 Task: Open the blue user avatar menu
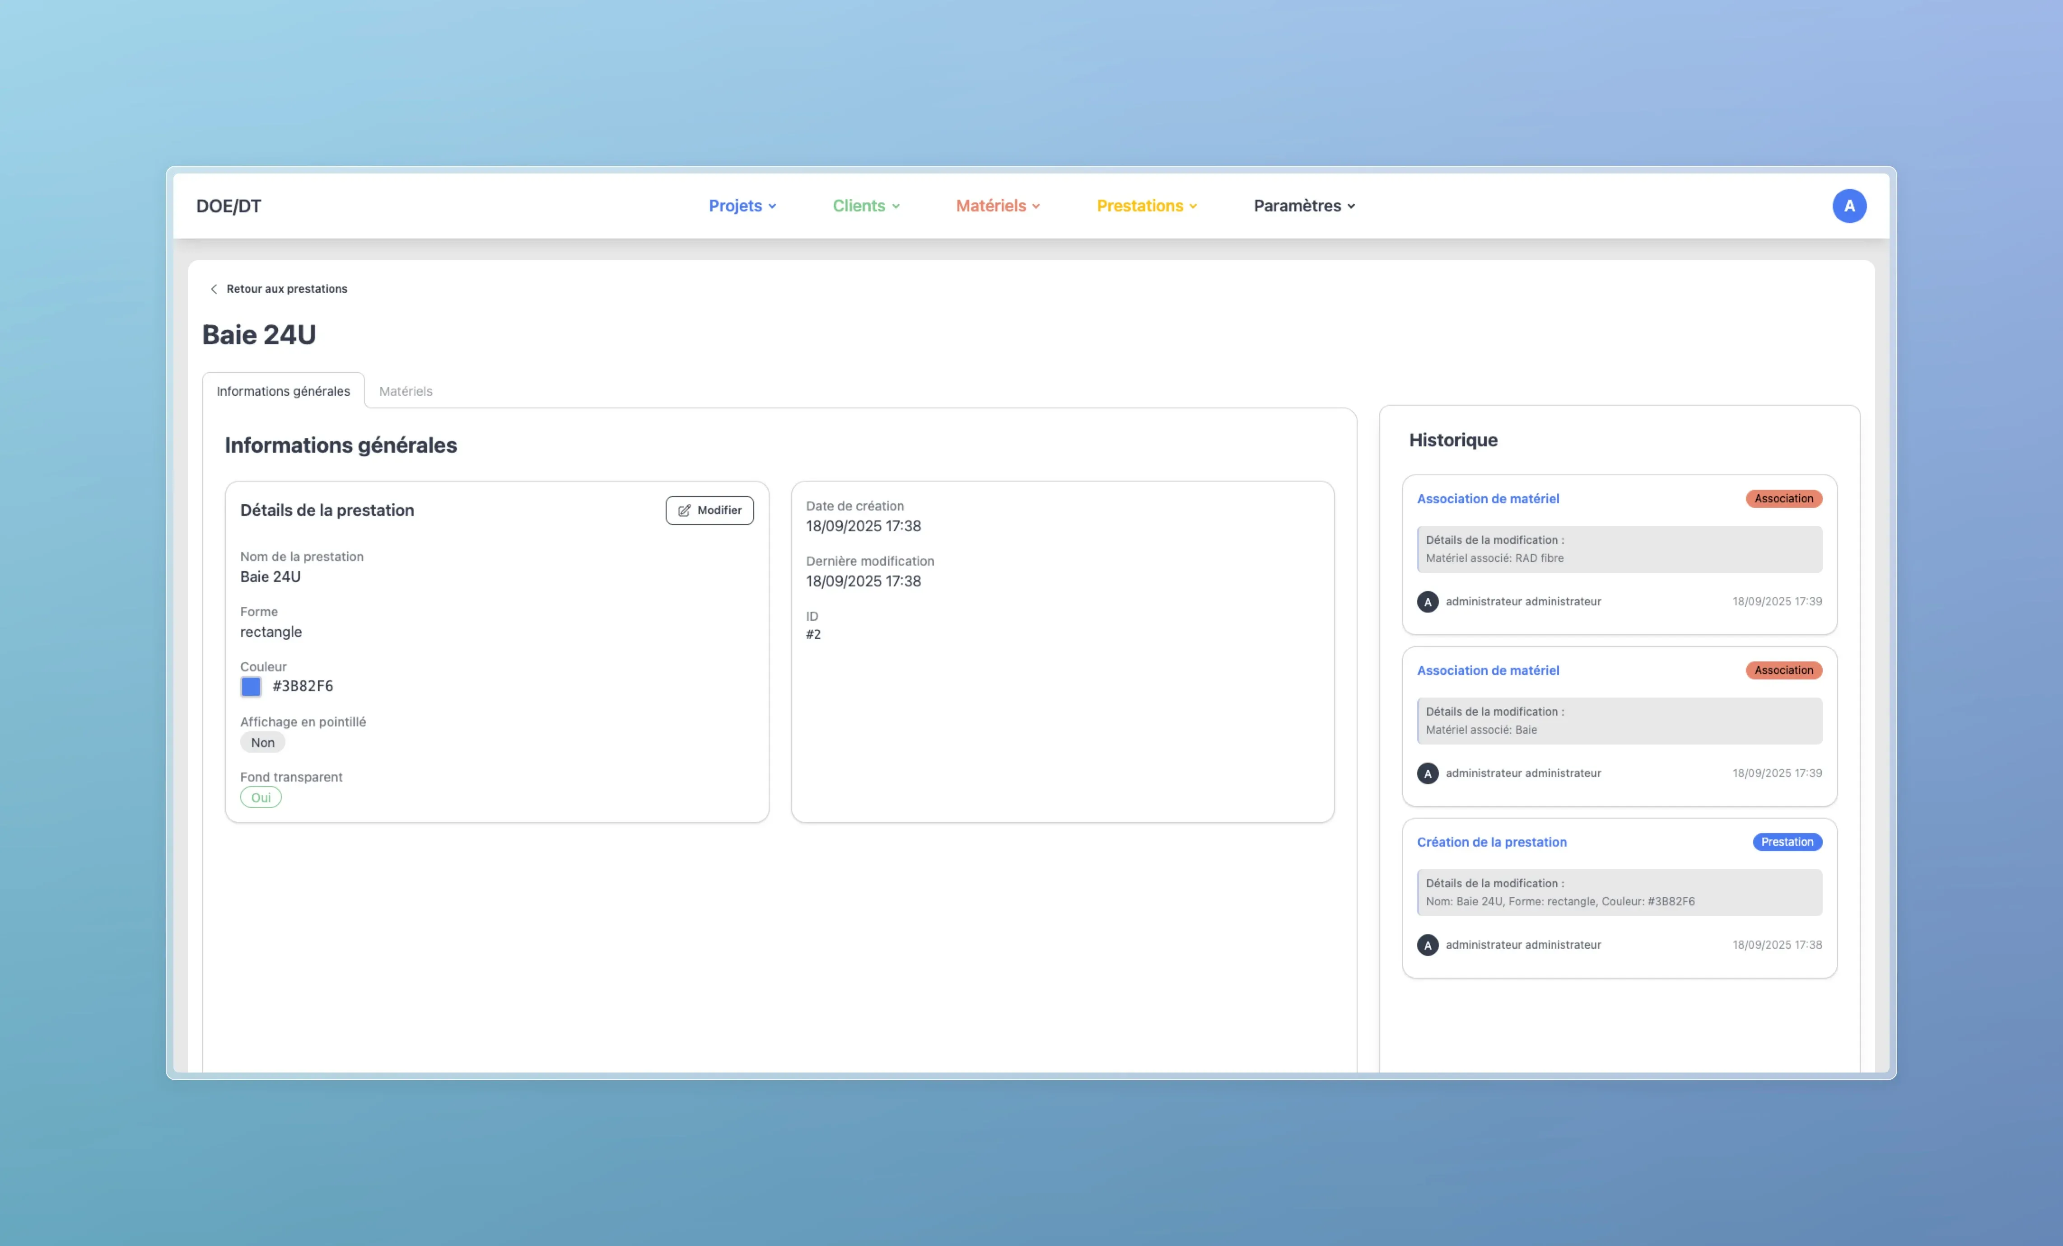tap(1848, 206)
